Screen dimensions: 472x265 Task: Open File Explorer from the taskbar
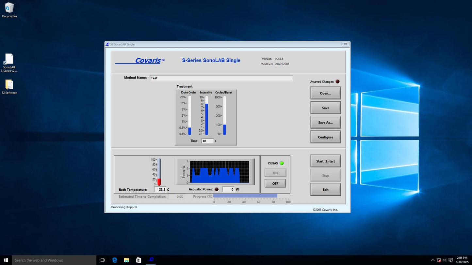[x=126, y=260]
